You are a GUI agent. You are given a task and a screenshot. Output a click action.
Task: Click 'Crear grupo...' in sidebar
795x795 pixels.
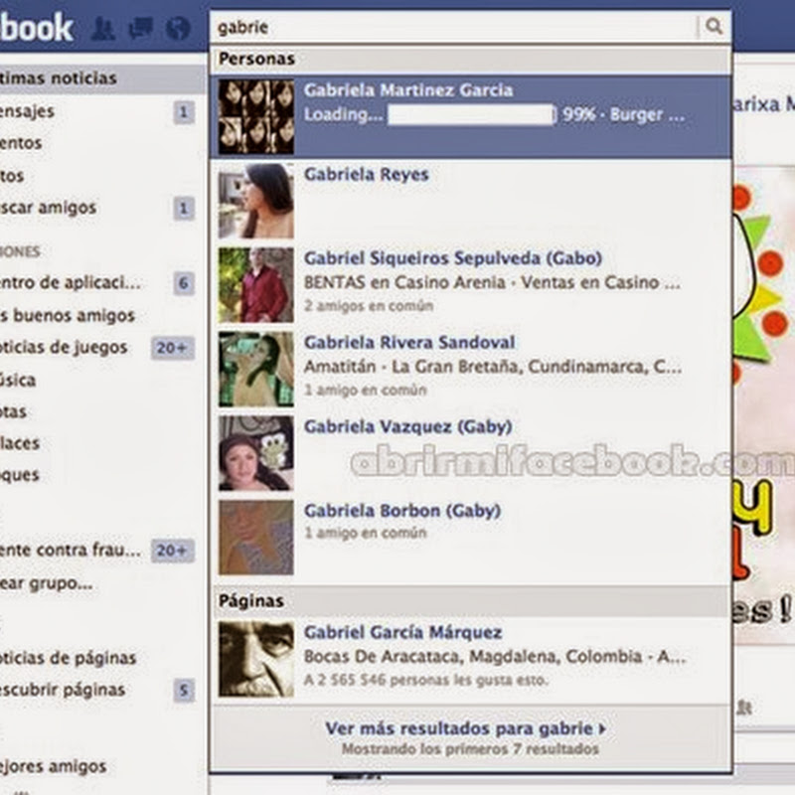(x=47, y=583)
